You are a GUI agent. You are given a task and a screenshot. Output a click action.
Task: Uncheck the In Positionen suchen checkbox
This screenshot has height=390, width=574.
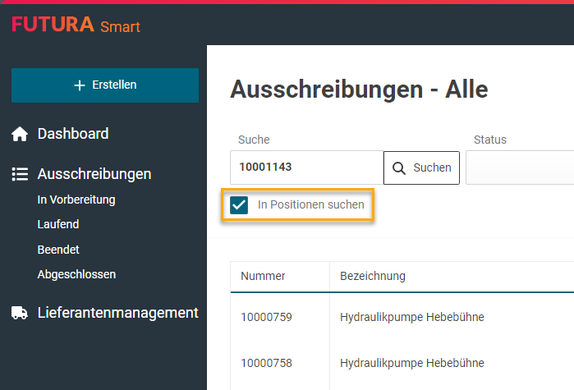pyautogui.click(x=240, y=205)
